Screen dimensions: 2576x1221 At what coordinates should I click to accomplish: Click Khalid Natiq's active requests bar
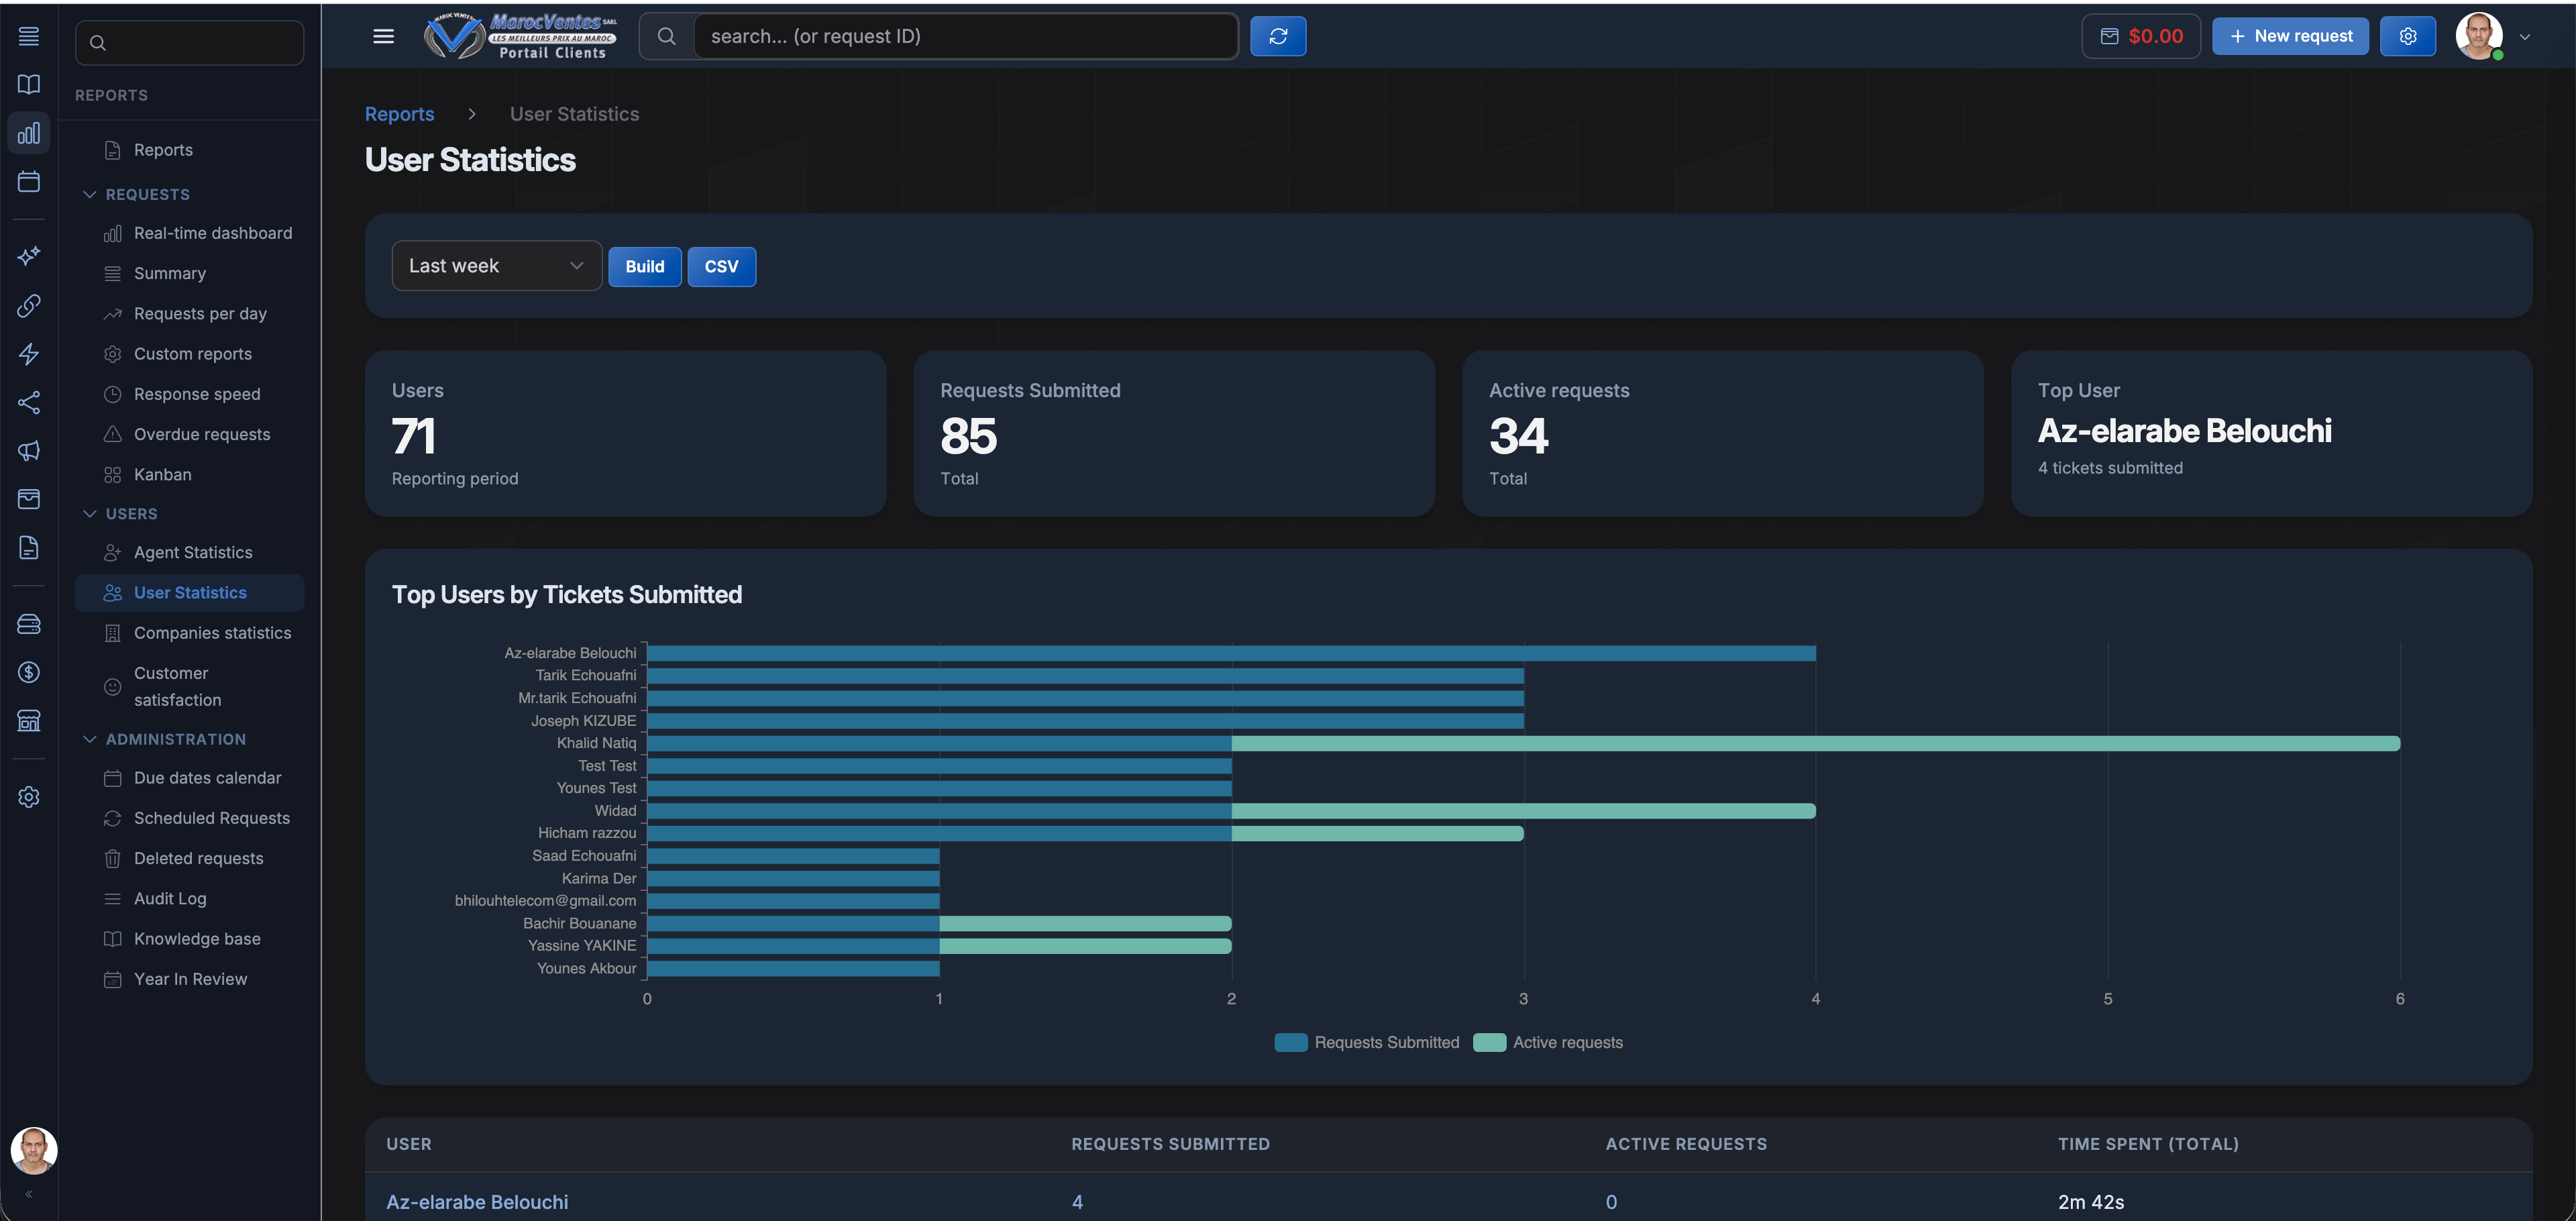pos(1800,743)
